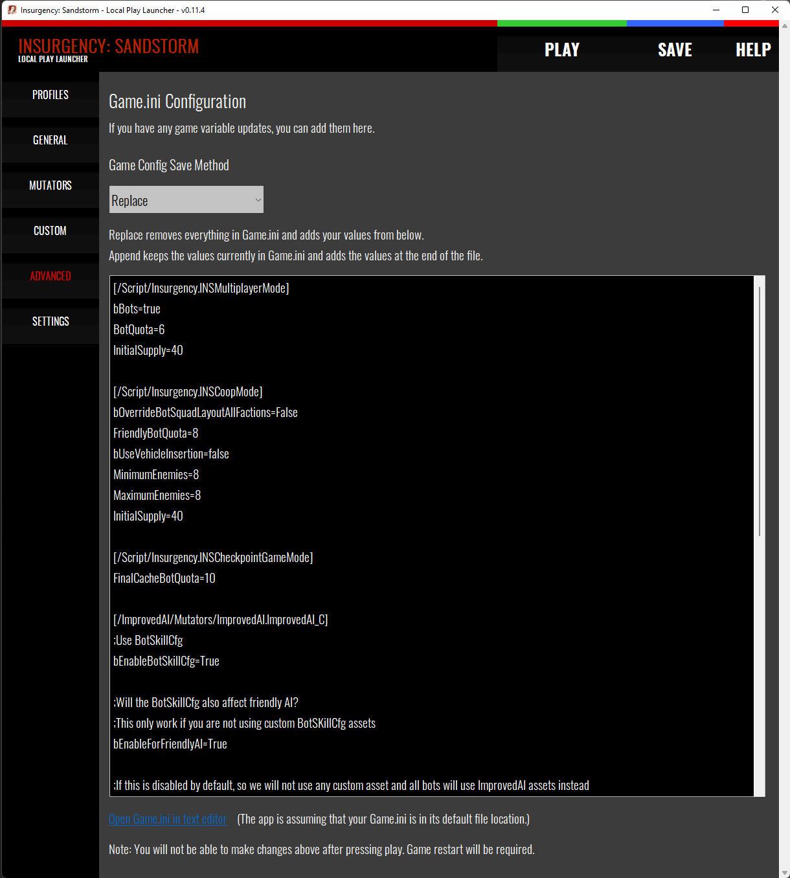
Task: Click the window's scroll down arrow
Action: [x=785, y=873]
